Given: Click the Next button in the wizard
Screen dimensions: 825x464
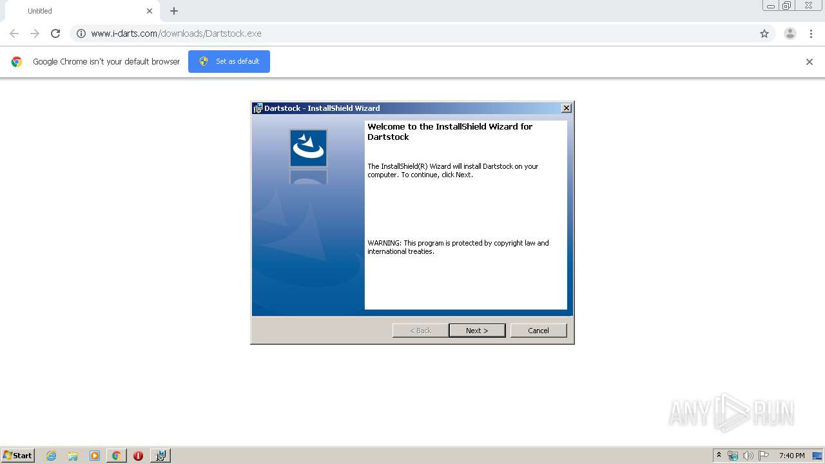Looking at the screenshot, I should click(477, 330).
